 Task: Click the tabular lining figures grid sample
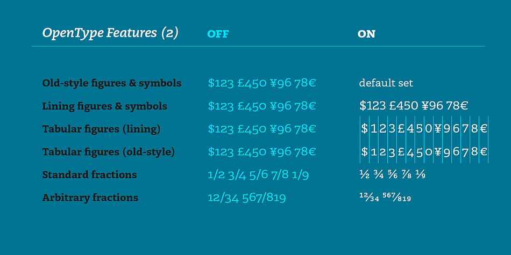click(x=424, y=129)
